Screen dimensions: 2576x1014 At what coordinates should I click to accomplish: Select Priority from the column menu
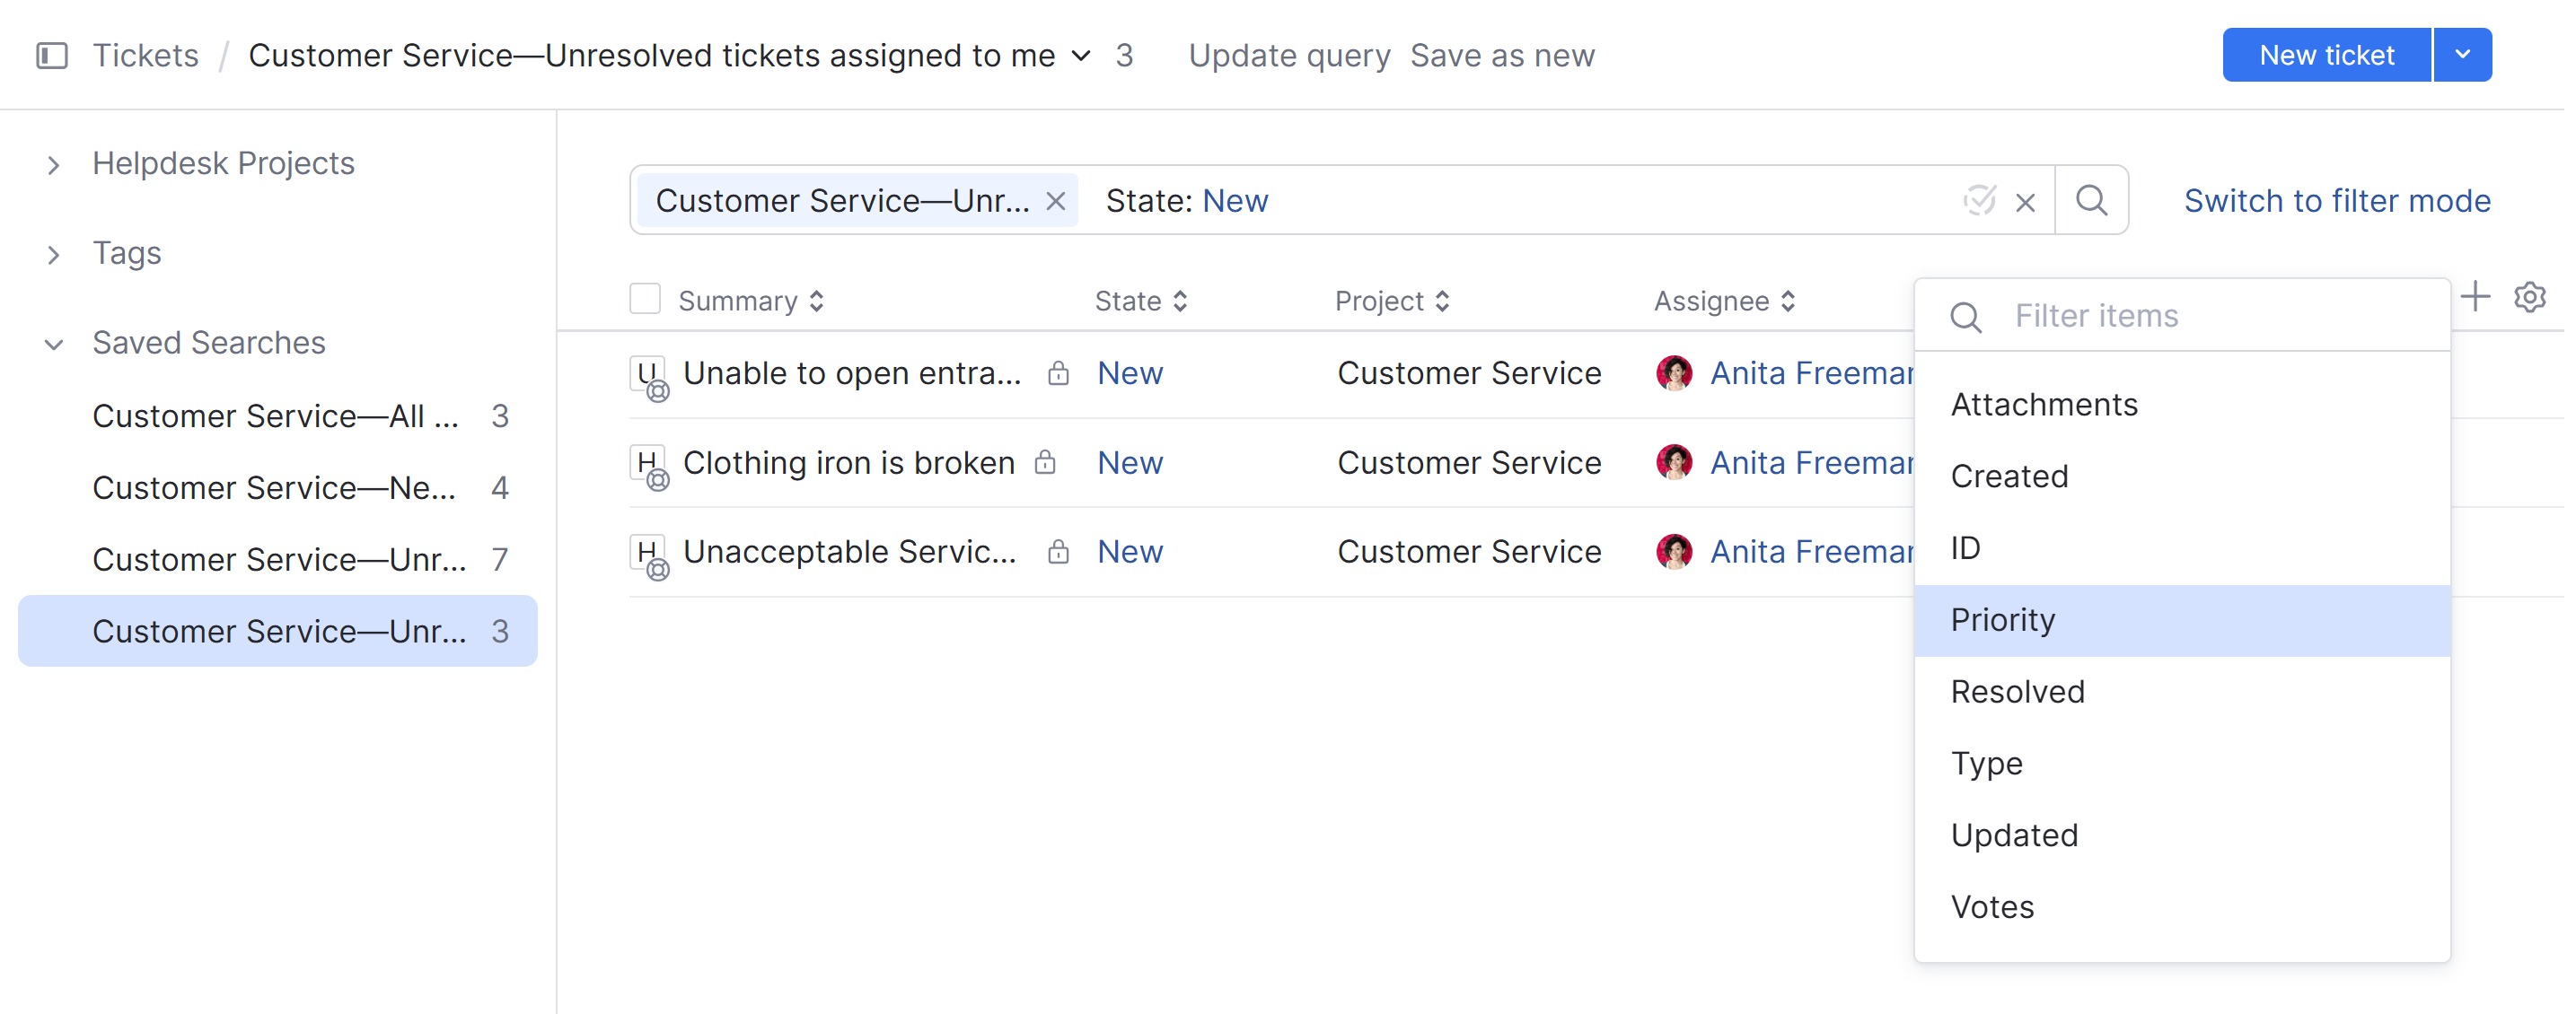2001,619
